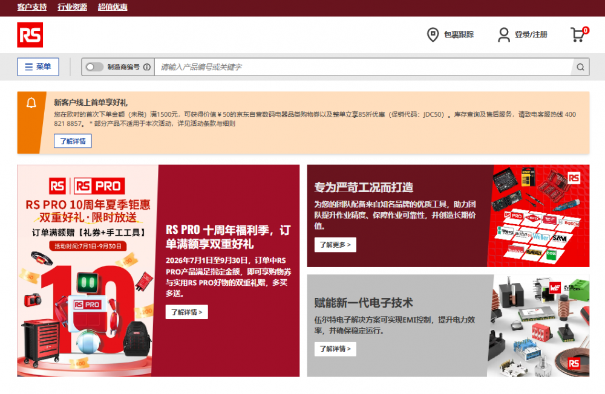Click 了解详情 > under 赋能新一代电子技术
Viewport: 605px width, 394px height.
click(335, 349)
